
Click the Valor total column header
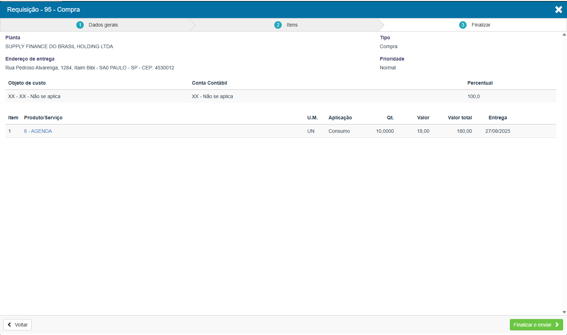tap(459, 118)
